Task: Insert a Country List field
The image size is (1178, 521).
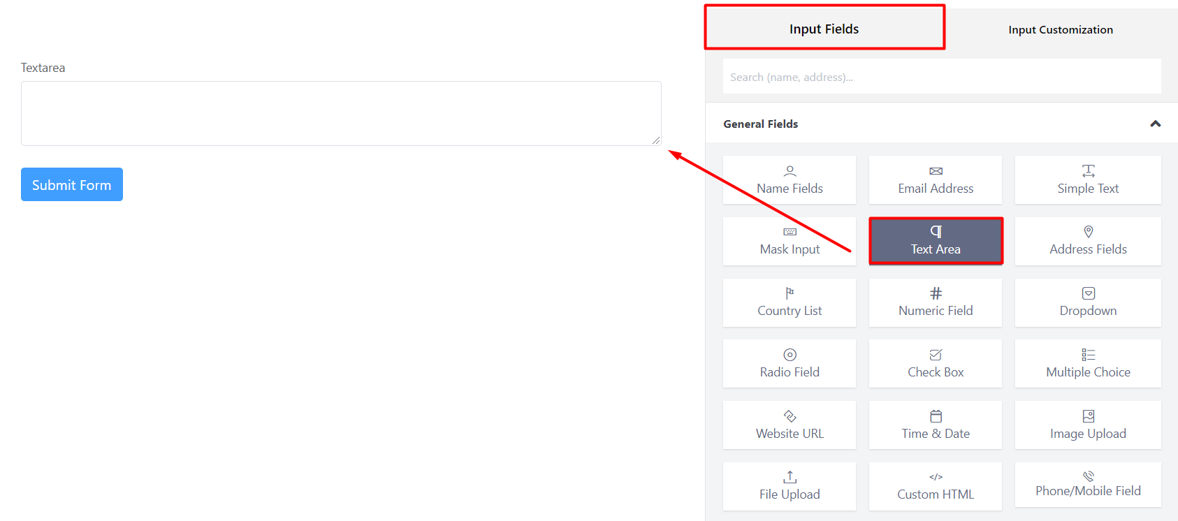Action: coord(789,302)
